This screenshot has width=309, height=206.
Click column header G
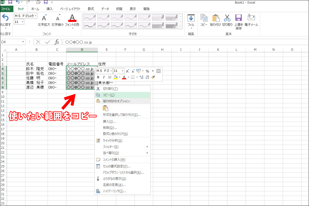click(144, 50)
